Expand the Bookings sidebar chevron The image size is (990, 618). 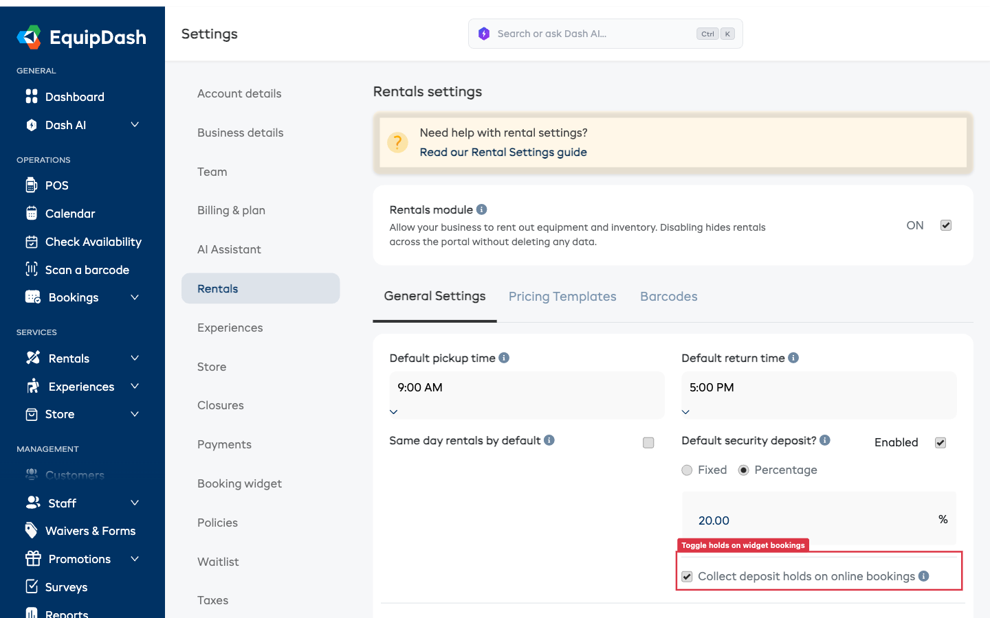click(135, 297)
